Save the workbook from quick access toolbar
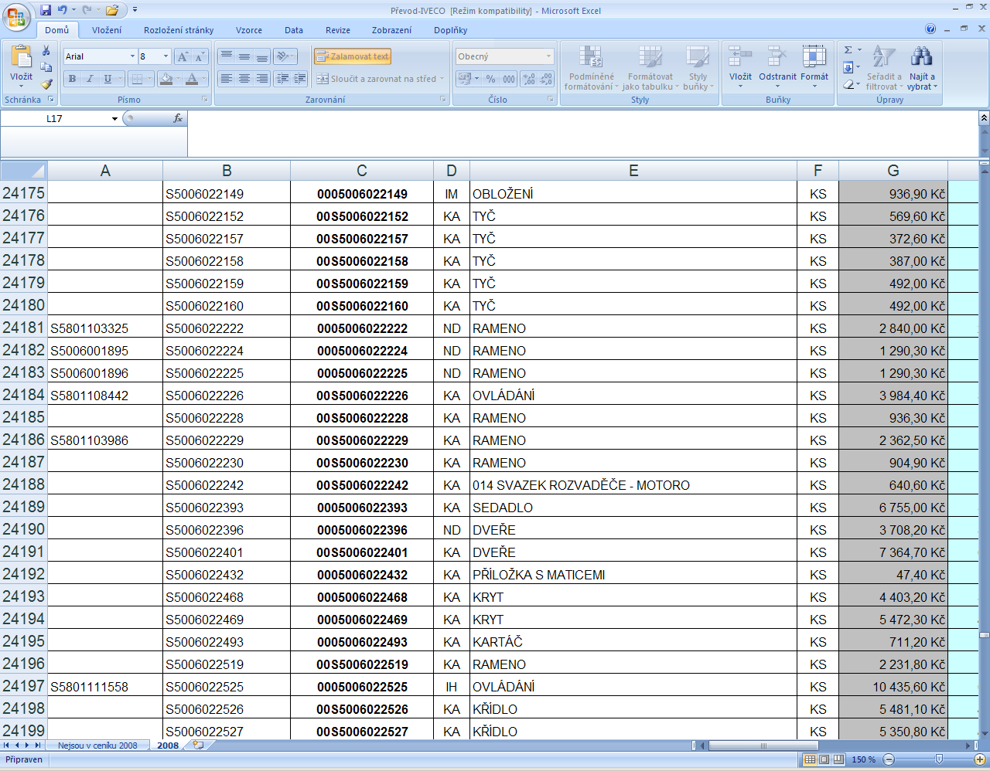Screen dimensions: 990x771 [x=45, y=10]
